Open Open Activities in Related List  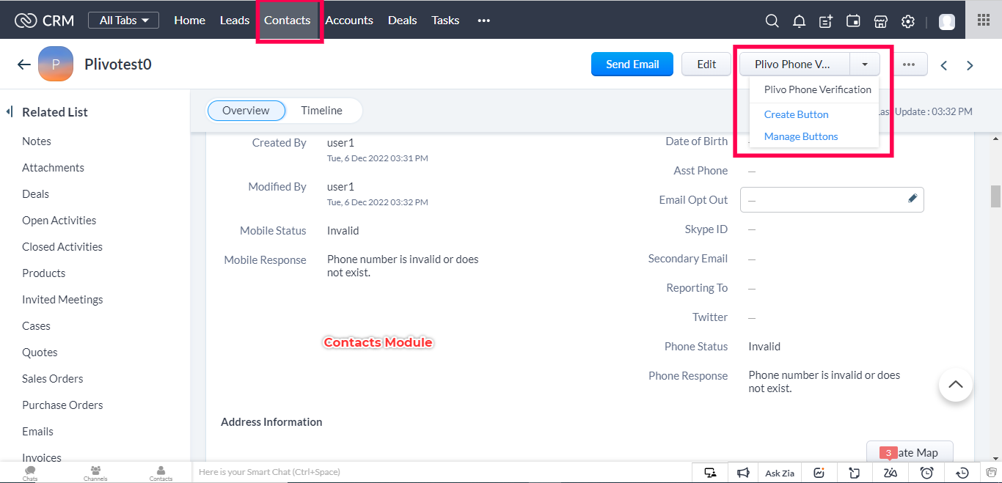pos(59,221)
